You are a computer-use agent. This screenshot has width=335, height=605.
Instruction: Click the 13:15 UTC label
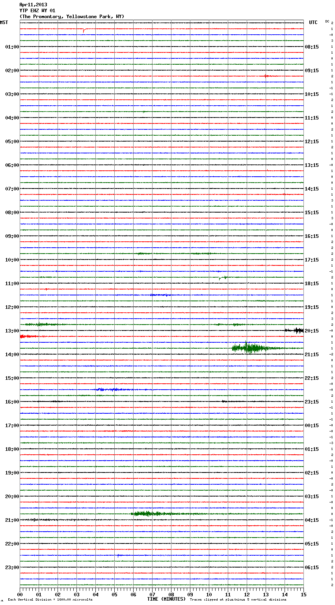(x=312, y=165)
